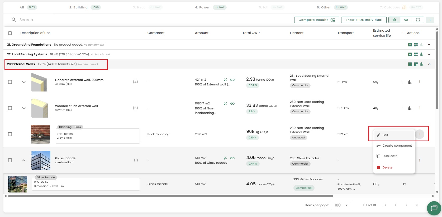This screenshot has height=217, width=442.
Task: Open bar chart icon for External Walls section
Action: (x=422, y=64)
